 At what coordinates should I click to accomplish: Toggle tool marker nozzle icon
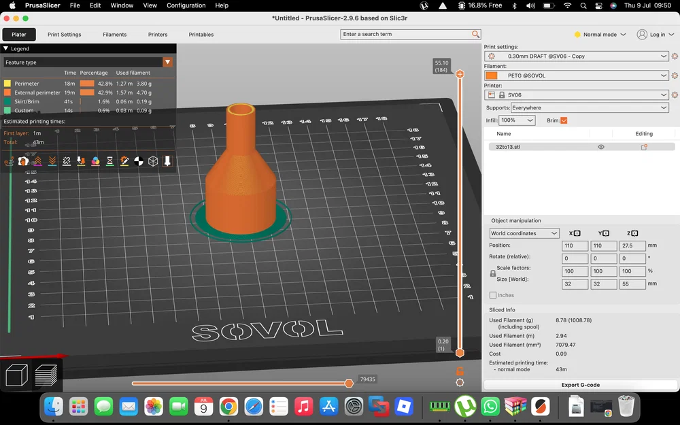click(167, 161)
